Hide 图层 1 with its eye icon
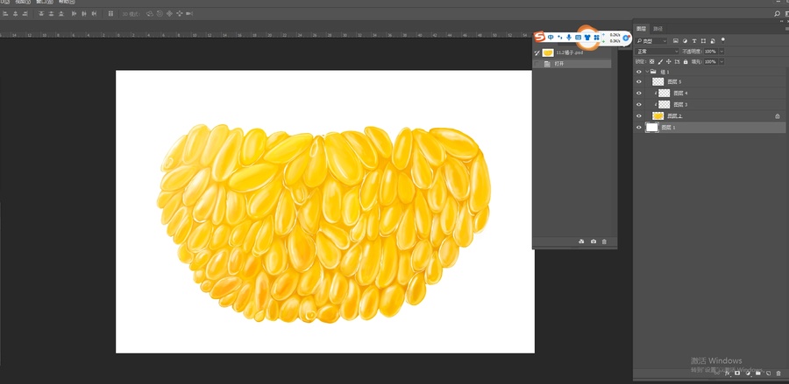Image resolution: width=789 pixels, height=384 pixels. 639,128
